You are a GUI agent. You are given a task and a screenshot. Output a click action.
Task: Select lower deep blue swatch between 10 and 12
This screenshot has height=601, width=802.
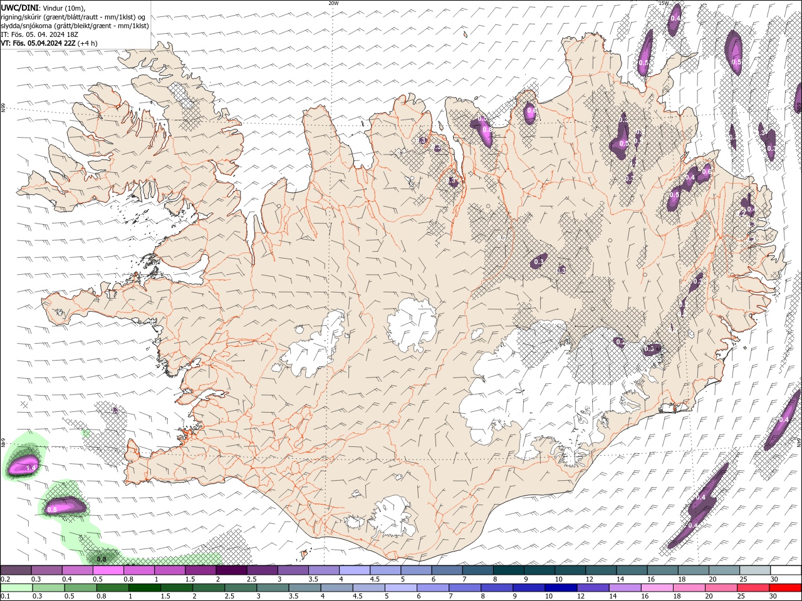[560, 588]
